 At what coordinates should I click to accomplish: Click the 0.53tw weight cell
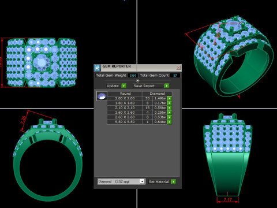[160, 117]
